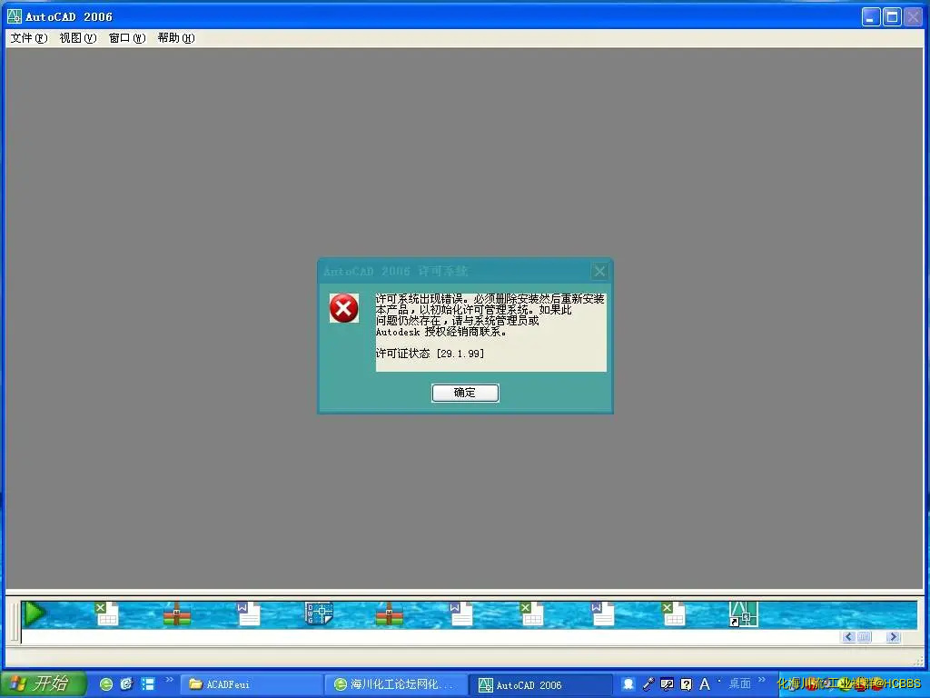Screen dimensions: 930x698
Task: Open the 文件(F) menu
Action: coord(28,38)
